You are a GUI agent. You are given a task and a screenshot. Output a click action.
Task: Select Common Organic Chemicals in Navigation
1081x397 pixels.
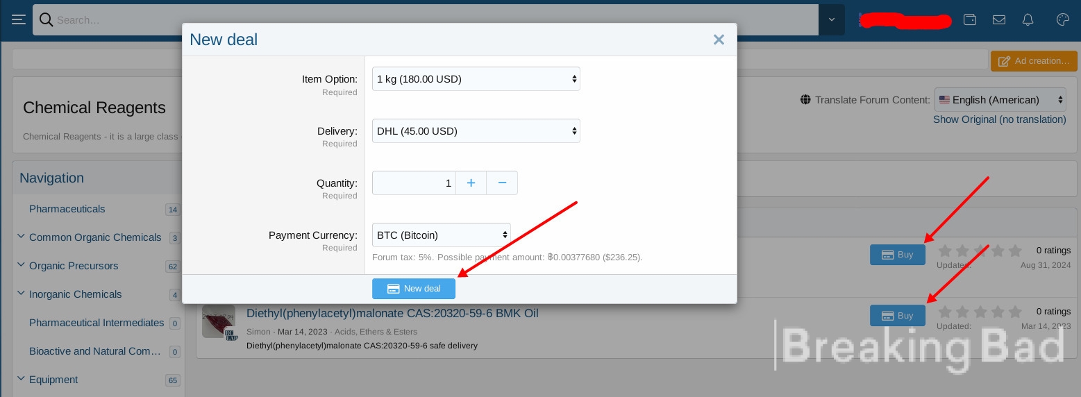(95, 237)
